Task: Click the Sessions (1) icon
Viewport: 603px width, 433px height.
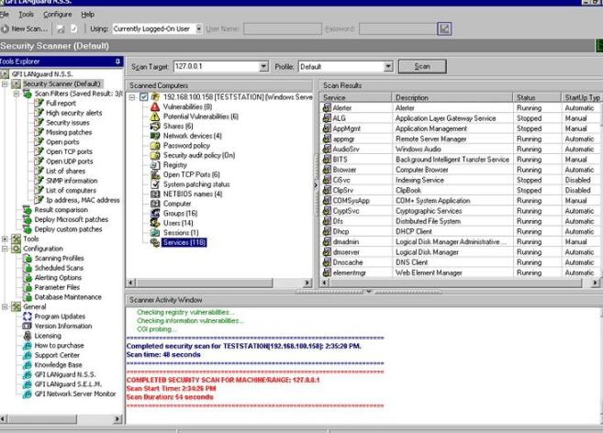Action: coord(154,233)
